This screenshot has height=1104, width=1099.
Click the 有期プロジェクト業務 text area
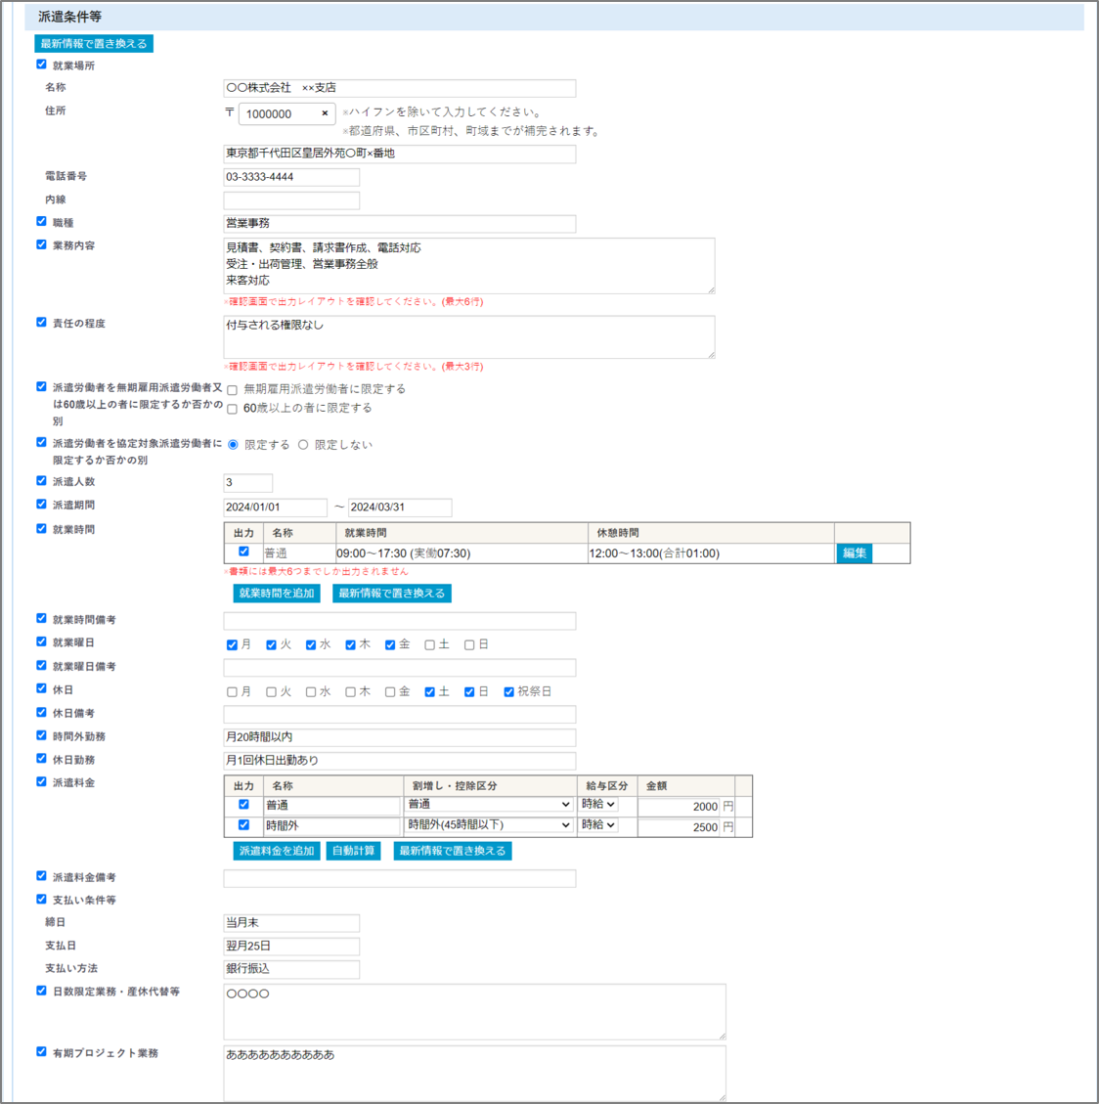pyautogui.click(x=474, y=1073)
